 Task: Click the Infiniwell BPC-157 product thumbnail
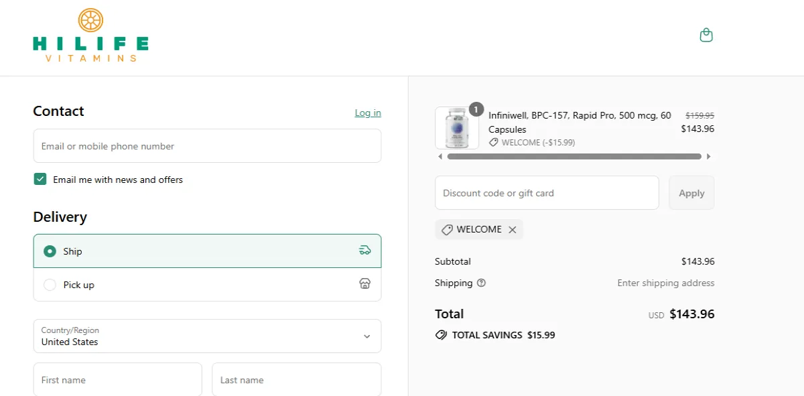click(457, 127)
